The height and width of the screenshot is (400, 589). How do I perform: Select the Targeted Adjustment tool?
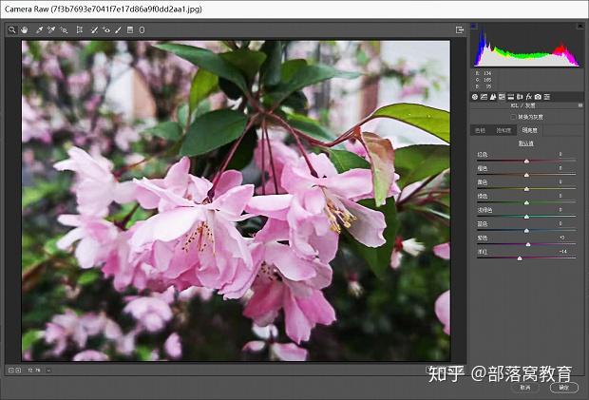click(64, 29)
